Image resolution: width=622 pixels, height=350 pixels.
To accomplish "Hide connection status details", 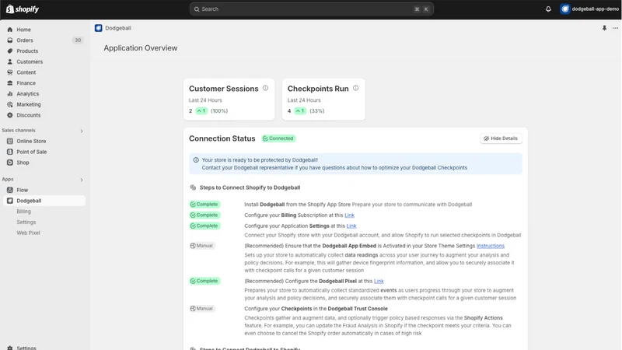I will tap(501, 138).
